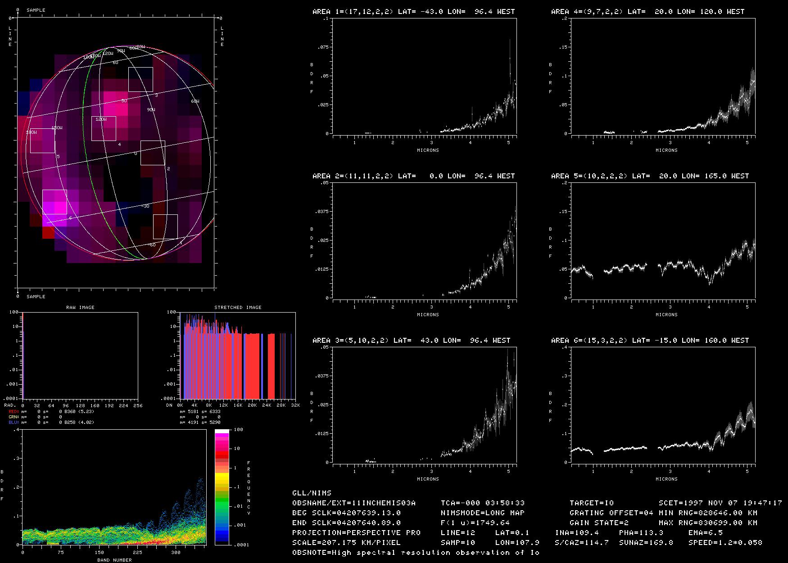The image size is (788, 563).
Task: Click the OBSNOTE high spectral resolution text
Action: pos(416,553)
